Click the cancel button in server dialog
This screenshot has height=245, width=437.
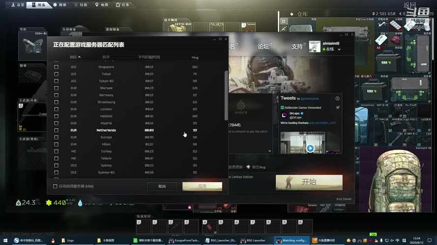pos(162,186)
